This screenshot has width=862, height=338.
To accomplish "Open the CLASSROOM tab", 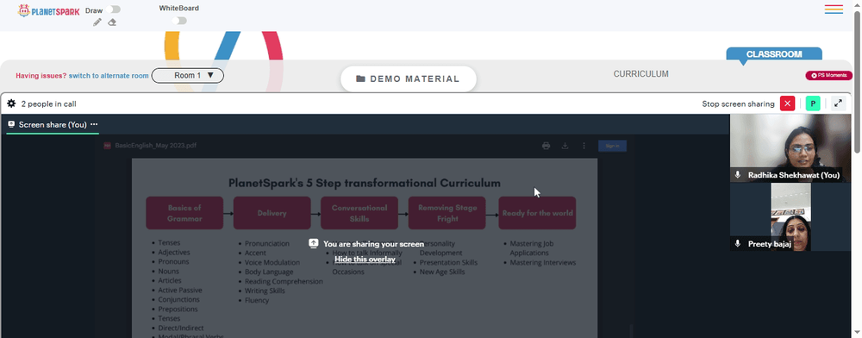I will coord(774,54).
